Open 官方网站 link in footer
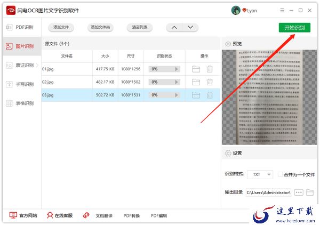The height and width of the screenshot is (225, 320). pos(23,215)
